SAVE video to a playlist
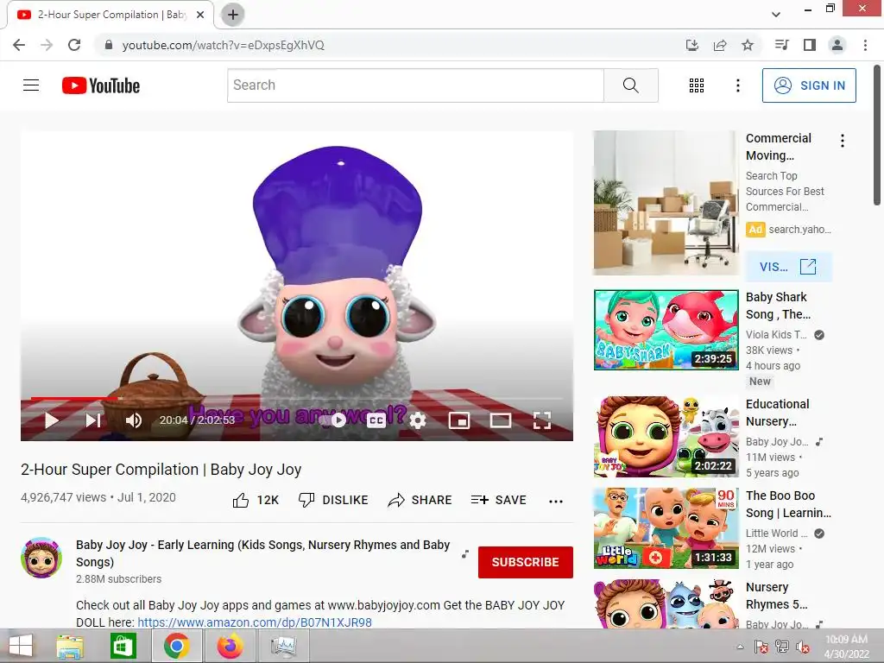Screen dimensions: 884x663 coord(498,500)
